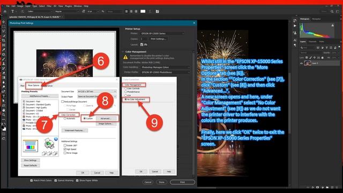Open the Character panel icon in side dock
Image resolution: width=343 pixels, height=193 pixels.
pos(295,40)
